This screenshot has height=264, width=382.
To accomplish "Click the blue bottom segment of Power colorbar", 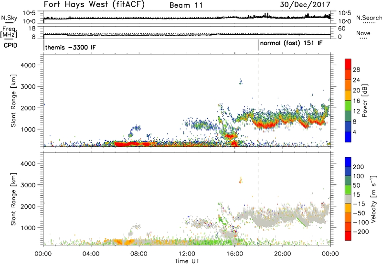I will coord(348,137).
